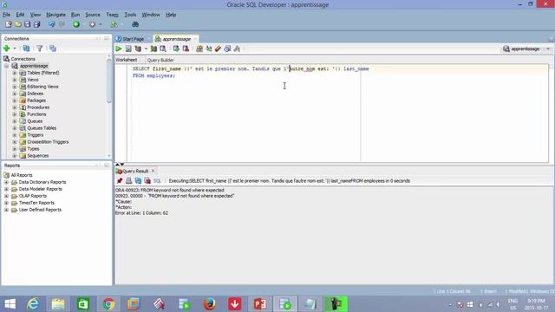Open the Tools menu
Image resolution: width=555 pixels, height=312 pixels.
(130, 15)
